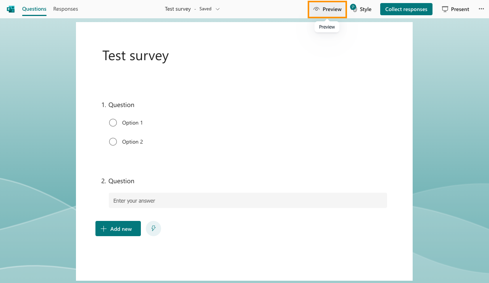Click the lightning bolt quick suggestions icon
The width and height of the screenshot is (489, 283).
click(153, 229)
